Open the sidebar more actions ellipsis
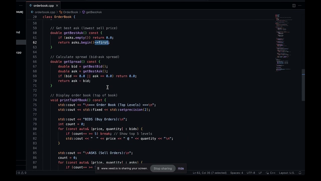Image resolution: width=321 pixels, height=181 pixels. point(21,6)
